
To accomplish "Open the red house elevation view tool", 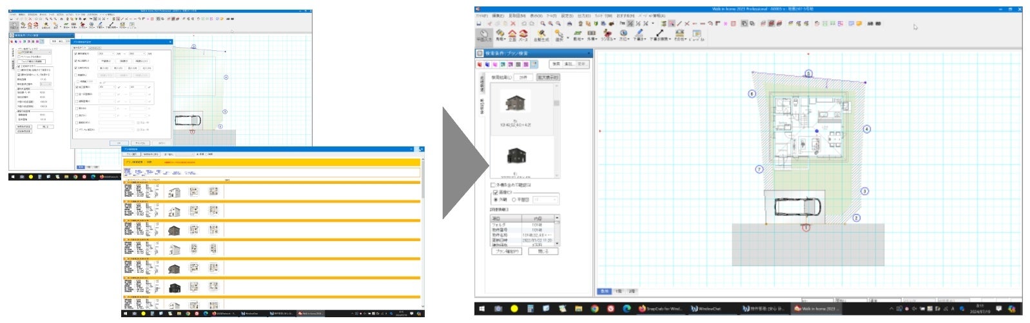I will (512, 34).
